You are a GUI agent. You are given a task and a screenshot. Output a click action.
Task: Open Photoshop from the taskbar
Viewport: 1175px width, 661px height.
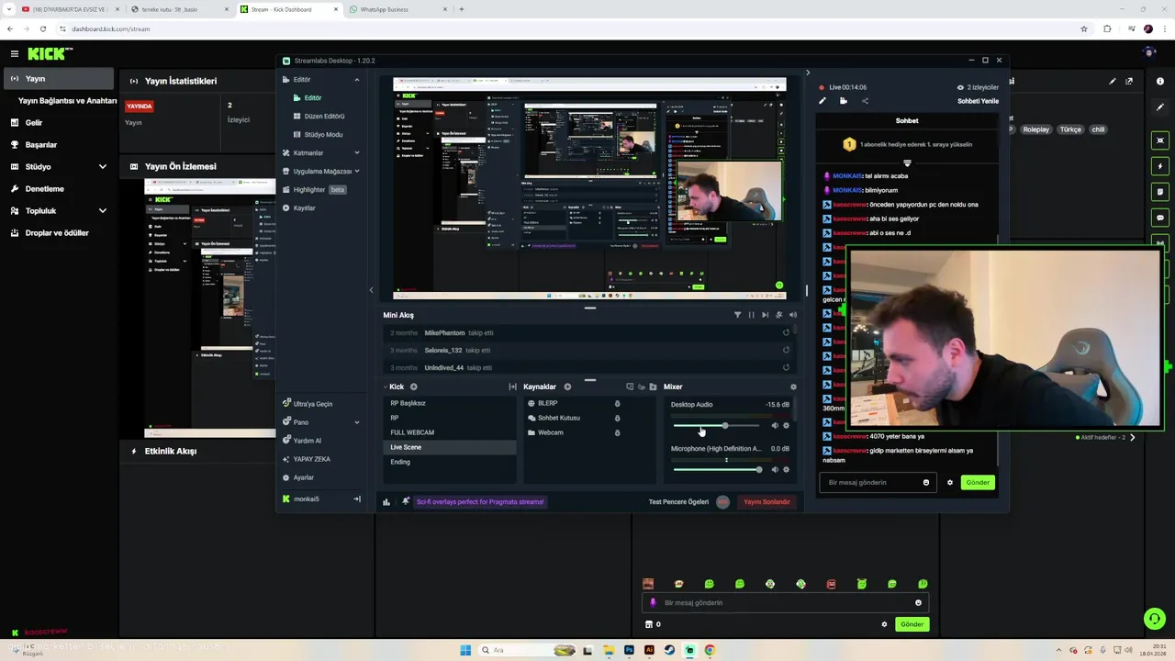point(629,650)
